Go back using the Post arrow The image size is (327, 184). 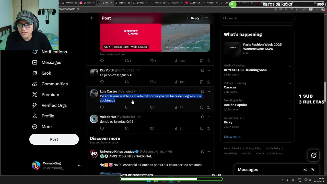[92, 18]
